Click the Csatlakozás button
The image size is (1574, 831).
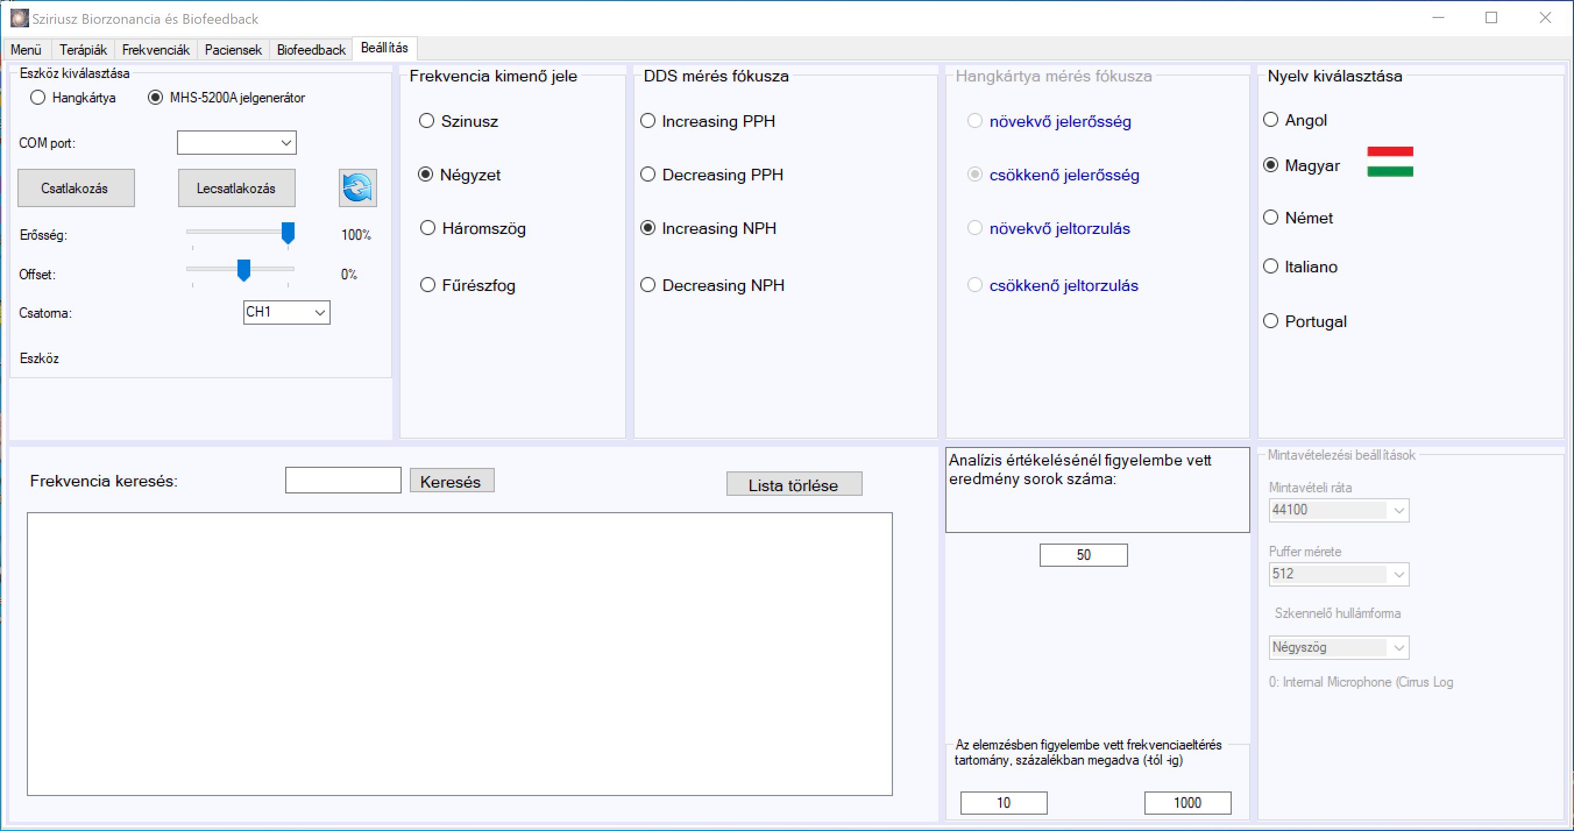76,188
